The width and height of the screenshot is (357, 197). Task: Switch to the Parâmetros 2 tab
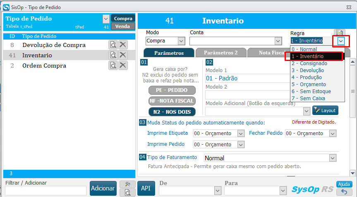tap(220, 53)
